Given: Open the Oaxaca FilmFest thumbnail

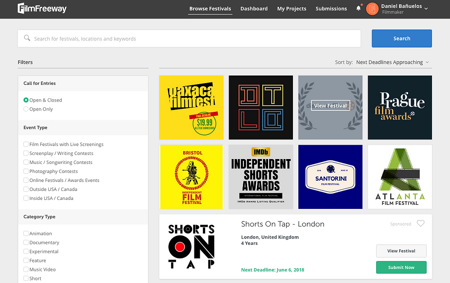Looking at the screenshot, I should pyautogui.click(x=191, y=107).
